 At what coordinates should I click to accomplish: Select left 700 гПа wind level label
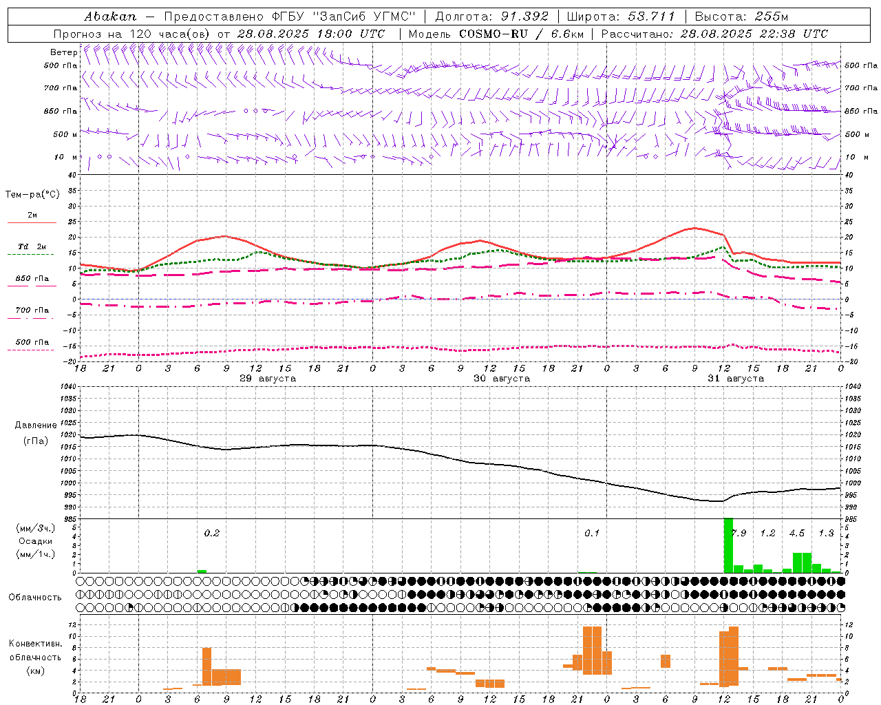coord(61,88)
